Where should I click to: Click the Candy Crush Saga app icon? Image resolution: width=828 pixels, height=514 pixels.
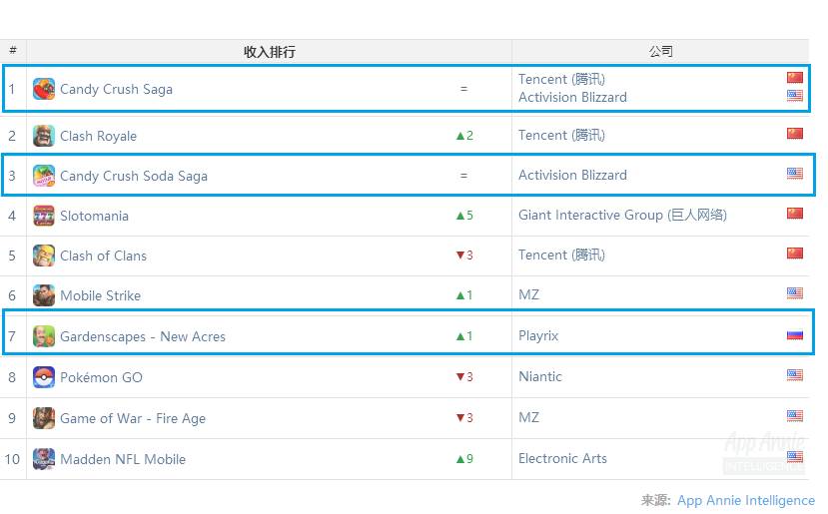pos(44,89)
